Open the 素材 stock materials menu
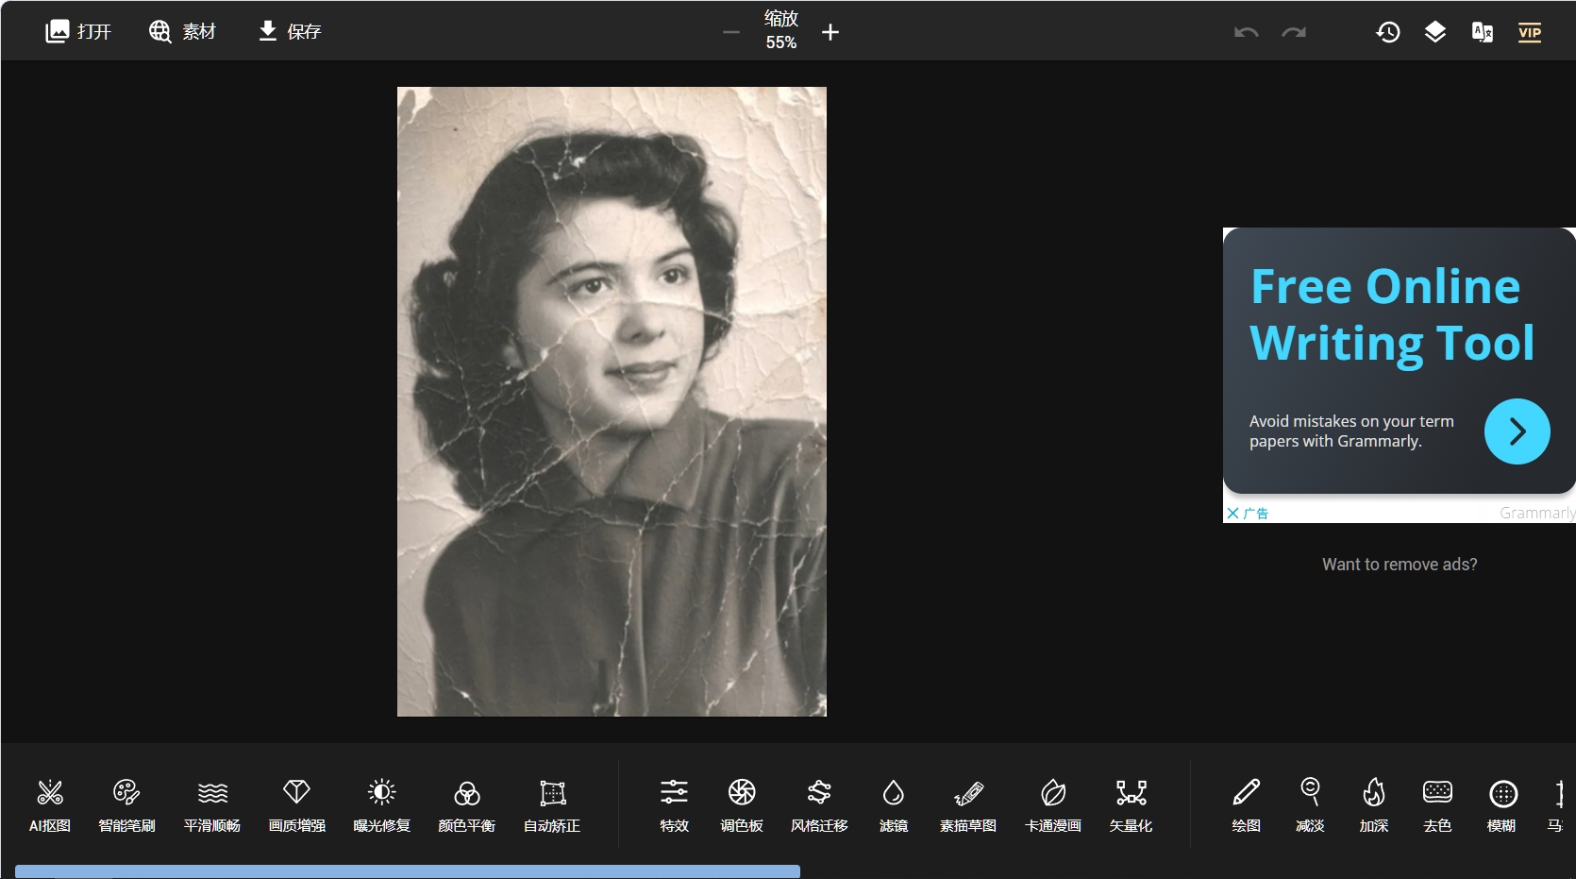 coord(182,31)
